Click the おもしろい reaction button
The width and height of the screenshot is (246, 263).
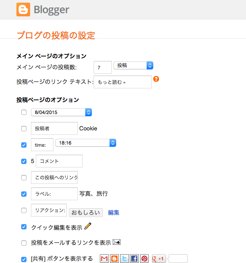86,213
